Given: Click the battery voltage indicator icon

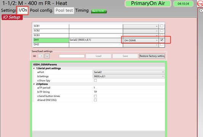Looking at the screenshot, I should [99, 11].
